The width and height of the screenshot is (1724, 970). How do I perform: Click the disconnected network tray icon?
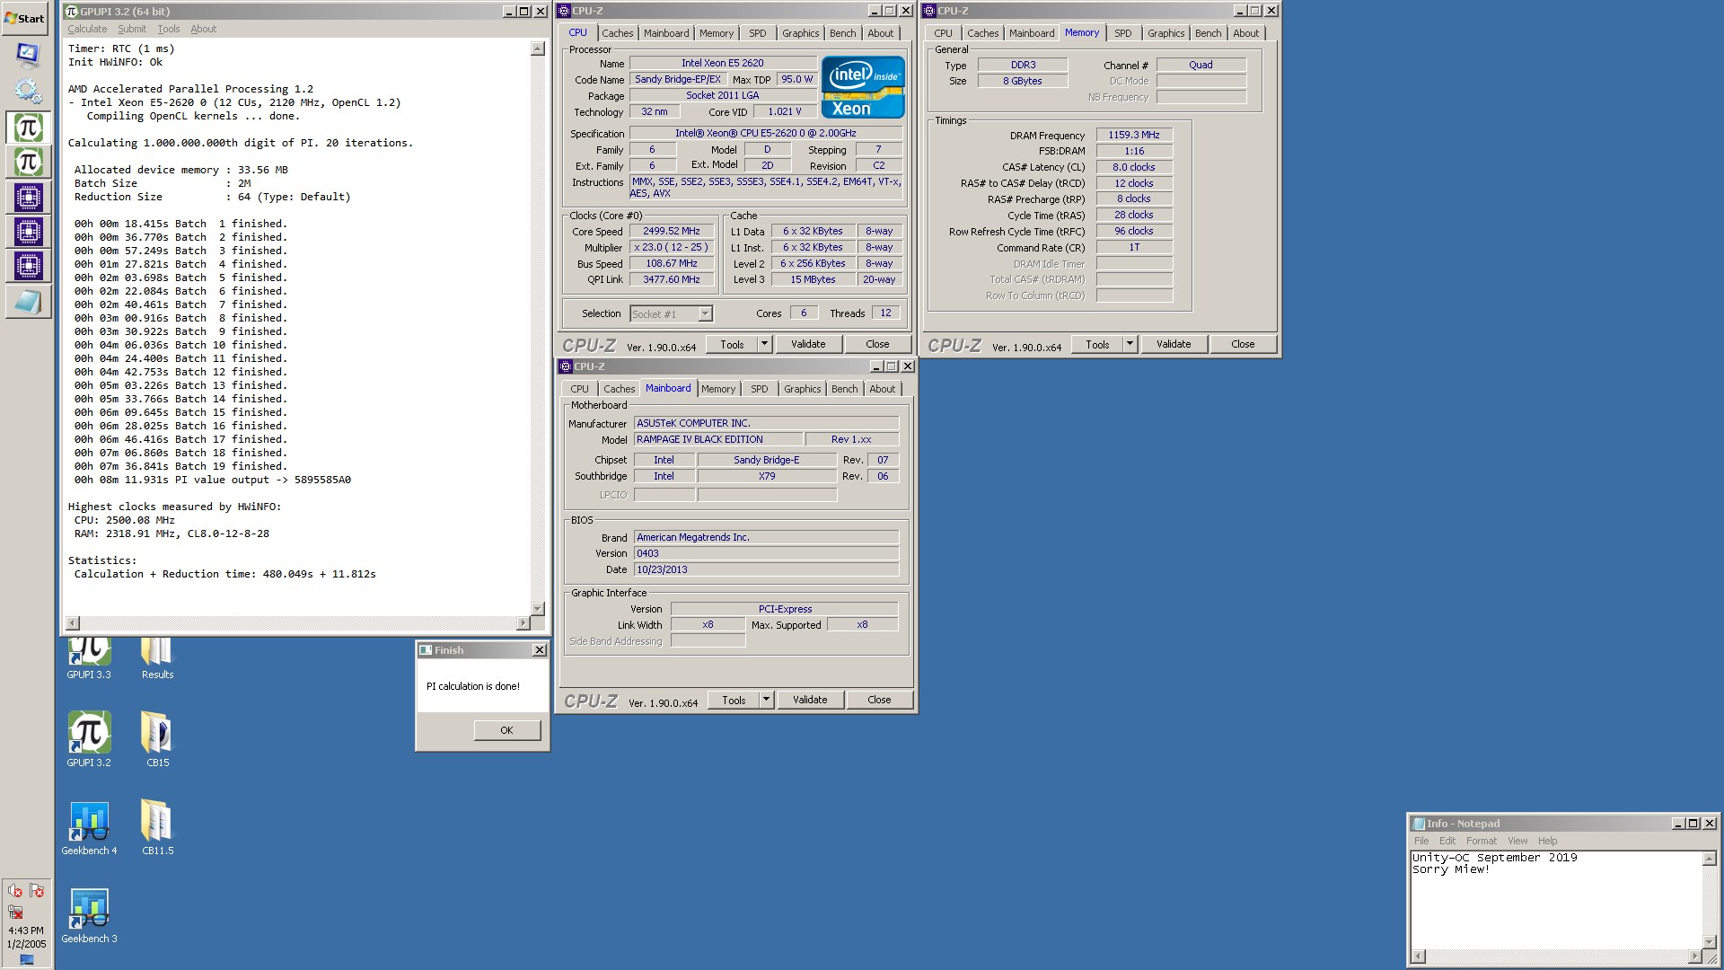tap(15, 911)
